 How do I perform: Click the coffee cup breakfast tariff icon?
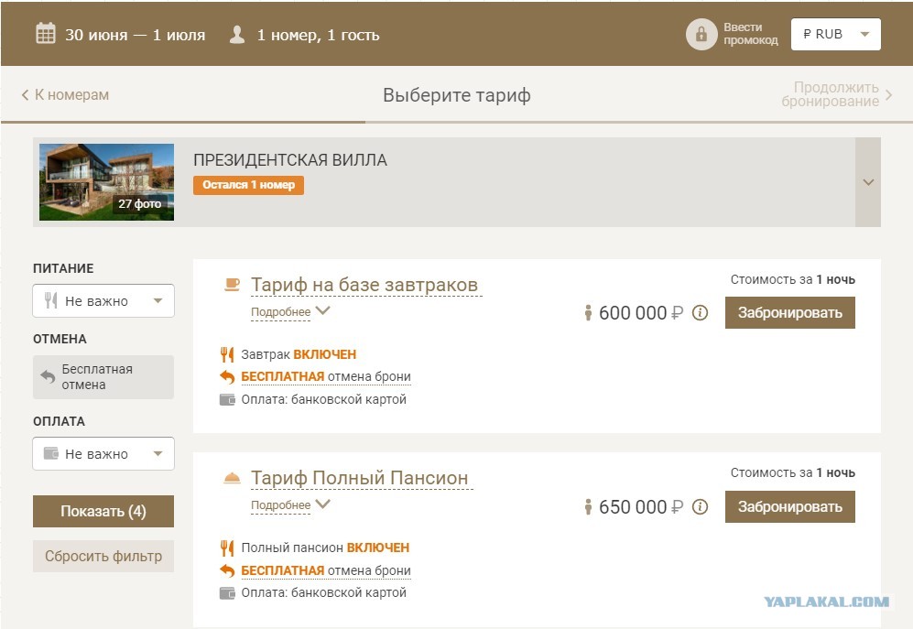[232, 284]
